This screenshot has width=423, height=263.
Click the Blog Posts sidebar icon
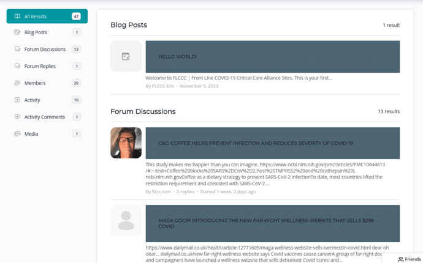tap(17, 32)
